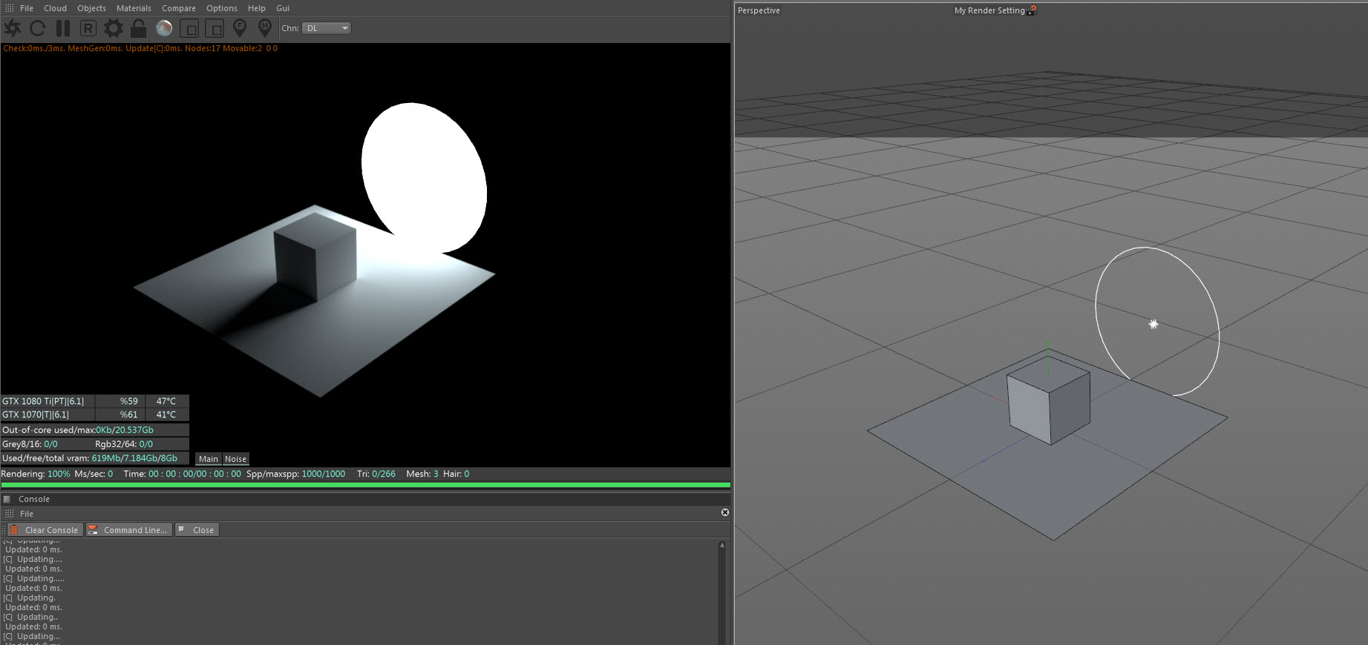Open the Help menu
Viewport: 1368px width, 645px height.
pos(257,8)
